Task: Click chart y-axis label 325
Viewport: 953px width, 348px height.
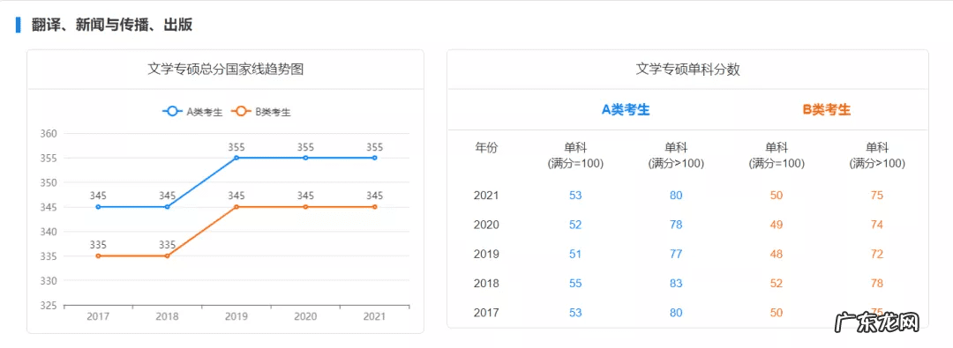Action: click(49, 305)
